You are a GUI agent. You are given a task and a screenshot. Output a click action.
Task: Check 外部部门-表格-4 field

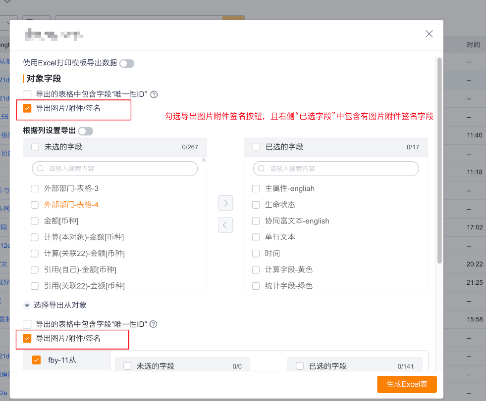coord(35,205)
